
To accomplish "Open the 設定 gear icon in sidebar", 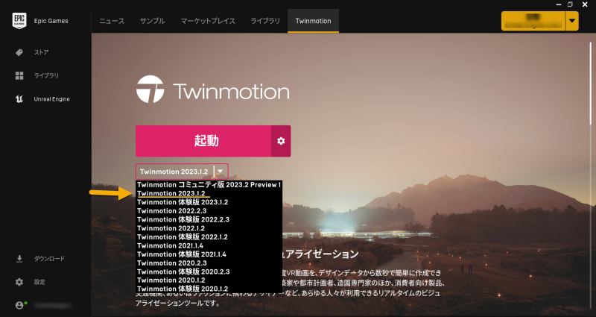I will tap(19, 282).
